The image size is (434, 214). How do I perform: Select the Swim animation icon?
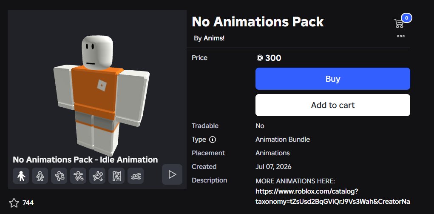coord(135,176)
